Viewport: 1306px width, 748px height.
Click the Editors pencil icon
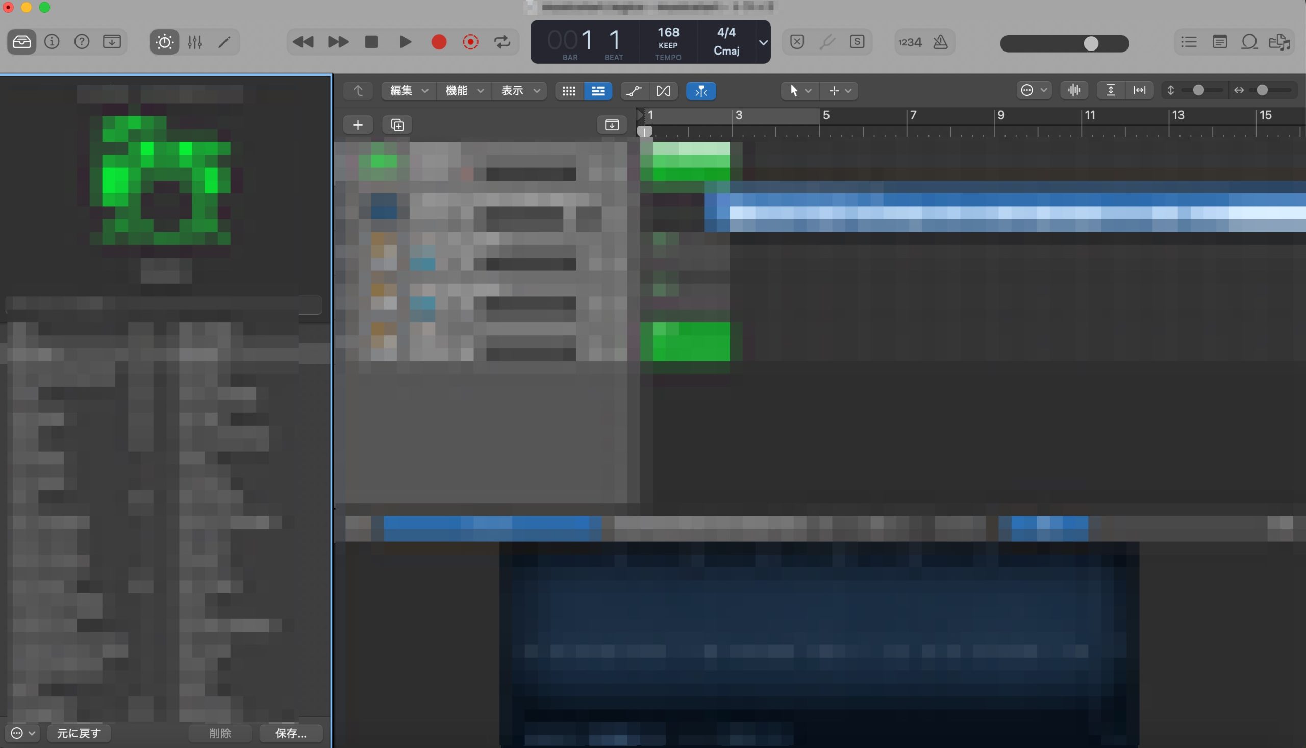click(224, 42)
